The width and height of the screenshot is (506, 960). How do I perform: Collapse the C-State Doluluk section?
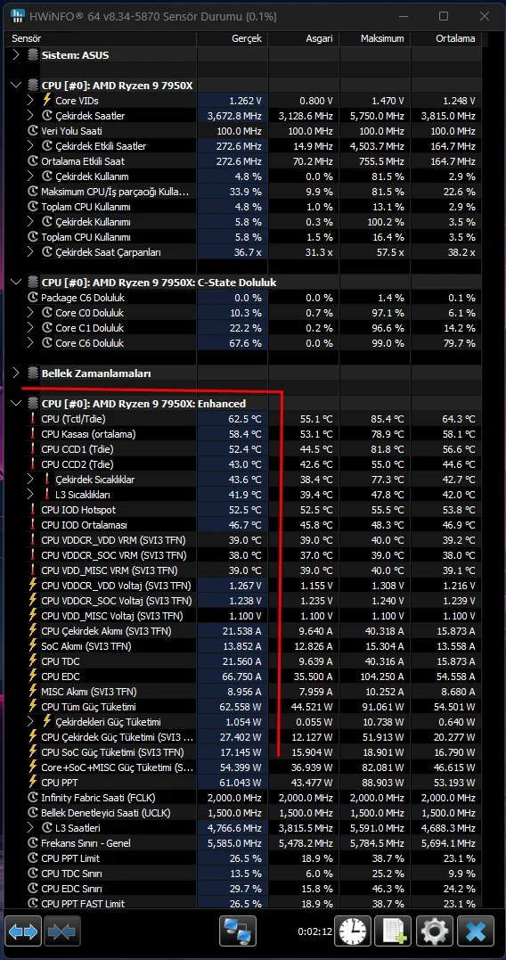coord(16,283)
